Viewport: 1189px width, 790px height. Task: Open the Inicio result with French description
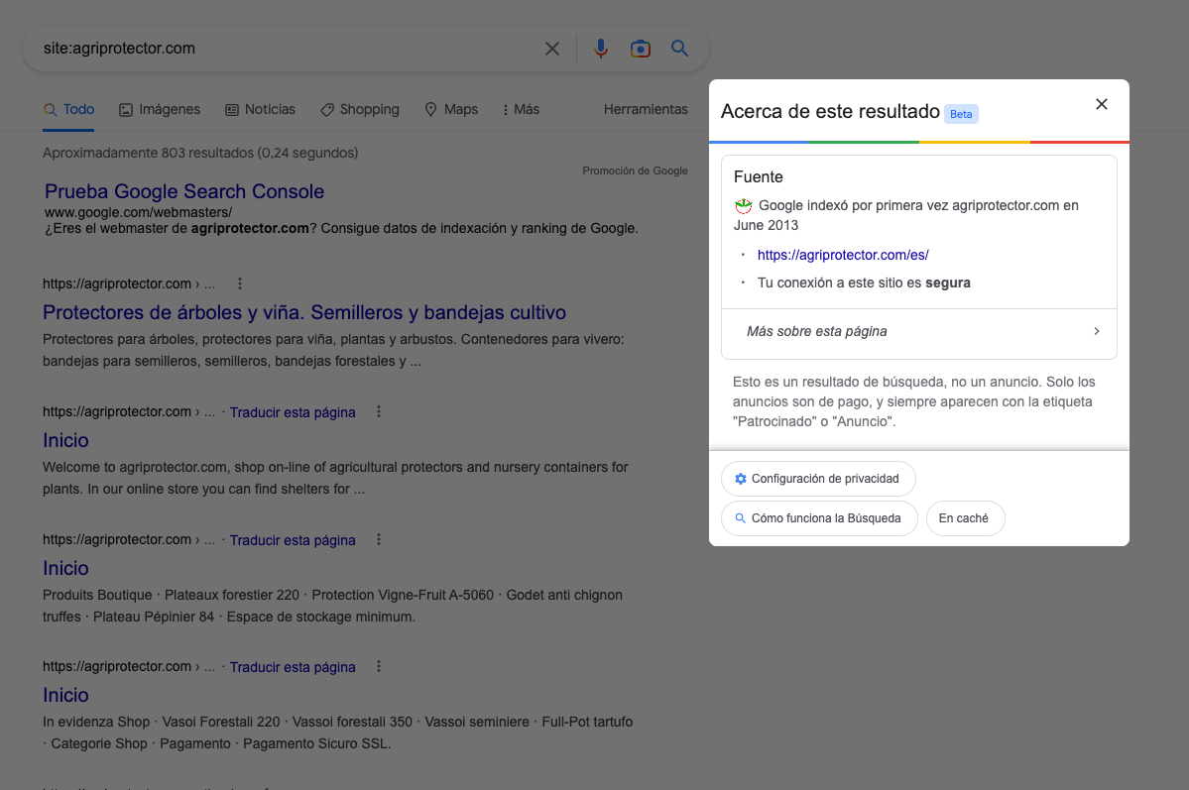click(65, 568)
